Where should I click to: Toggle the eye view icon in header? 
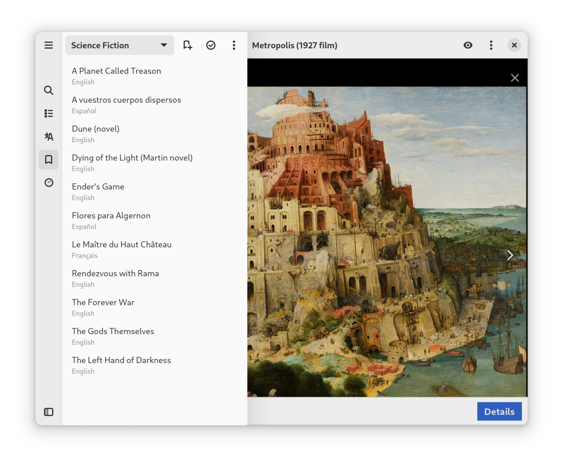tap(468, 45)
